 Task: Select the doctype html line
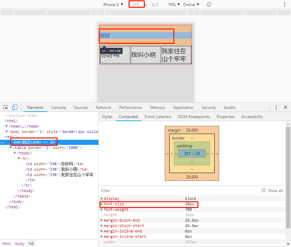pyautogui.click(x=21, y=115)
